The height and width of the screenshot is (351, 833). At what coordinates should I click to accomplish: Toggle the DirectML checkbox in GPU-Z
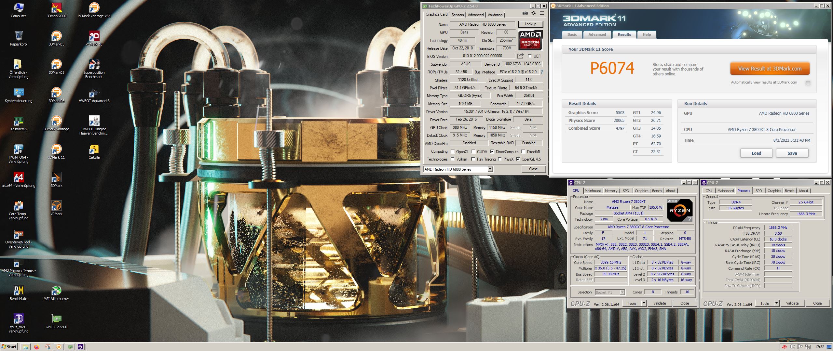[x=523, y=151]
